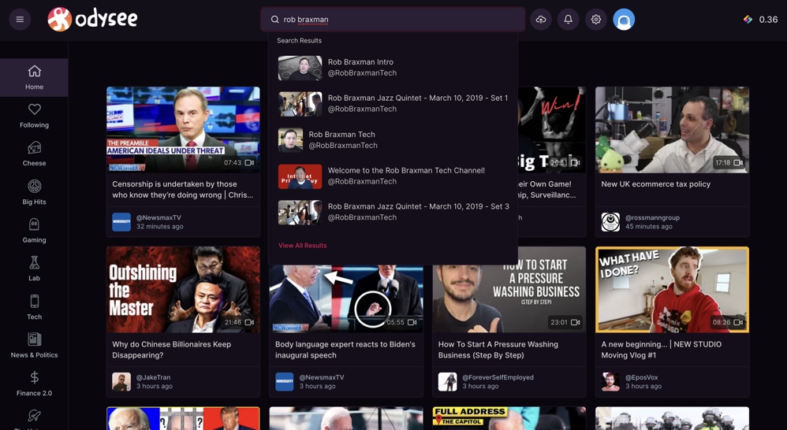Select Rob Braxman Intro search result

(393, 68)
